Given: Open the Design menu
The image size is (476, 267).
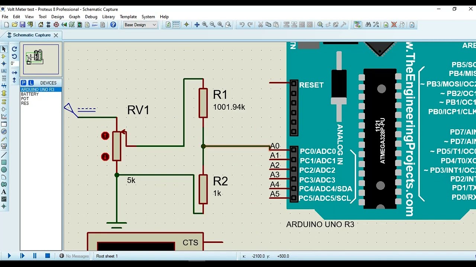Looking at the screenshot, I should coord(58,17).
